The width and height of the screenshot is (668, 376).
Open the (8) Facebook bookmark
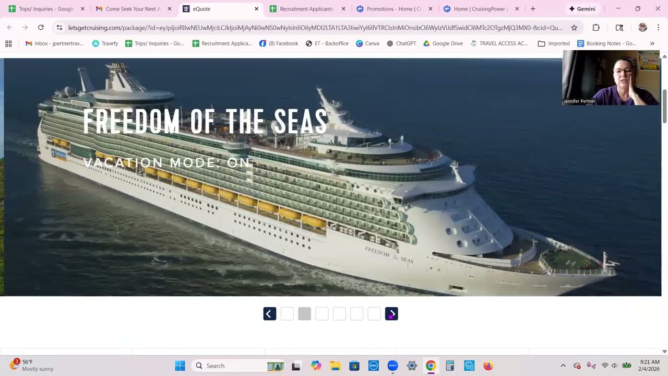[x=279, y=43]
